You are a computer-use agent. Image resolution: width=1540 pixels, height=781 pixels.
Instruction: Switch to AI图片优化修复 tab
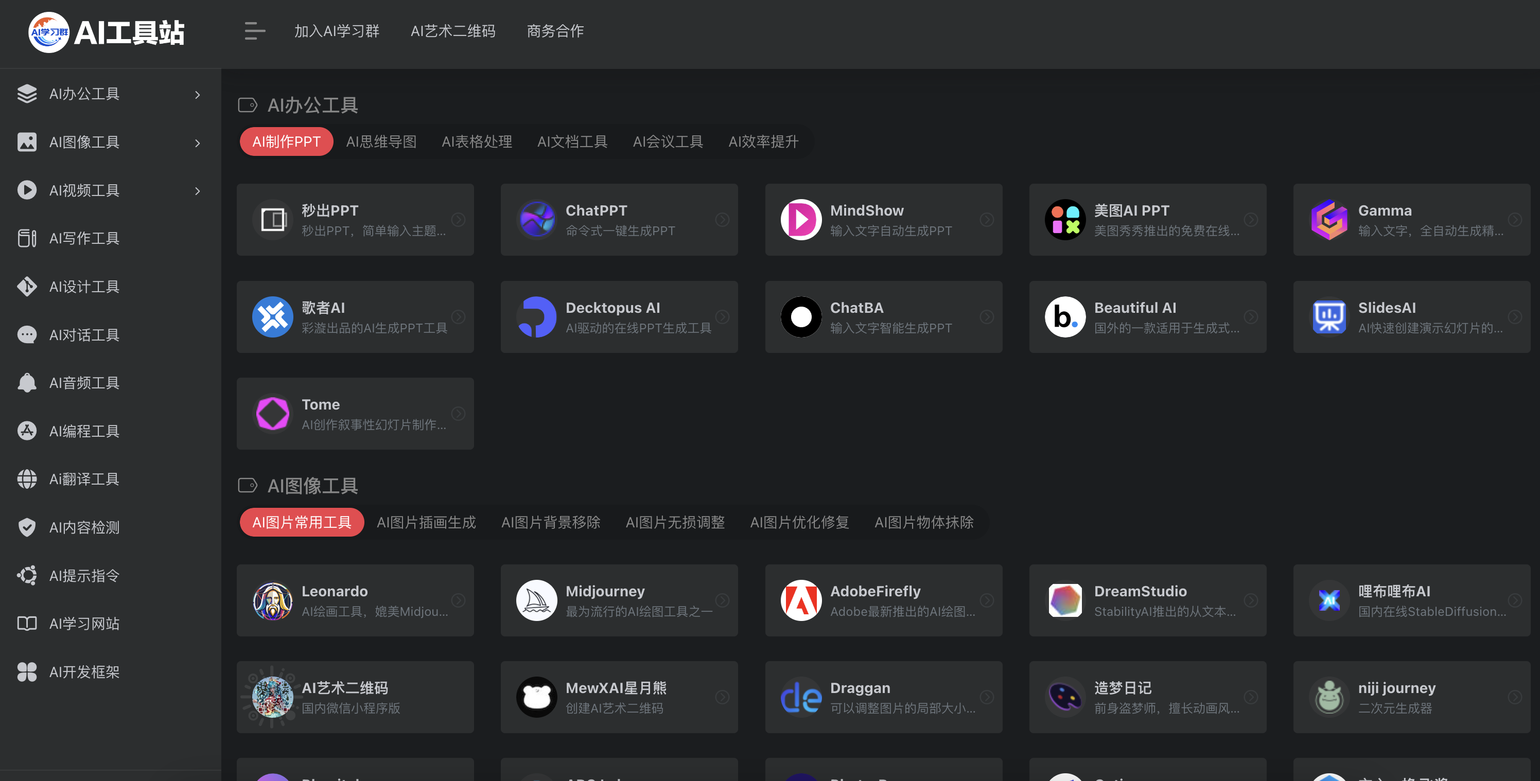click(x=799, y=522)
